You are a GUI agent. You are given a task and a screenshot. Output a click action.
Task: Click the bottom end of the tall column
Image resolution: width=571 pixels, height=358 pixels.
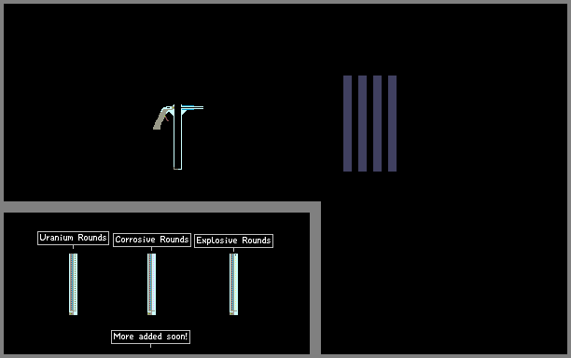tap(177, 168)
